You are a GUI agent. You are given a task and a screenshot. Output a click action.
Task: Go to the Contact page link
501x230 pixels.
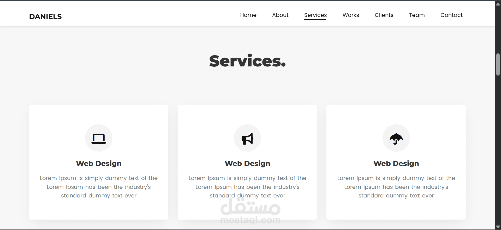(451, 15)
